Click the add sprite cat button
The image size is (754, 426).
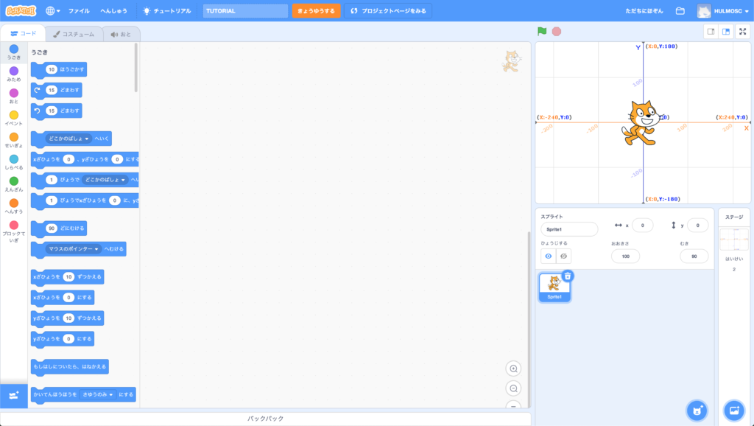pyautogui.click(x=697, y=410)
